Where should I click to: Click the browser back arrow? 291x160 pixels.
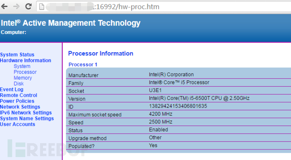click(x=5, y=7)
